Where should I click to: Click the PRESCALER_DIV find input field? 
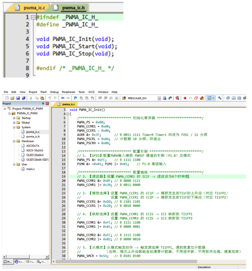(142, 98)
